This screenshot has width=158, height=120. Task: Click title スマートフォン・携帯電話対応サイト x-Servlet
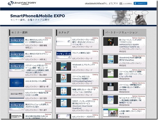130,87
